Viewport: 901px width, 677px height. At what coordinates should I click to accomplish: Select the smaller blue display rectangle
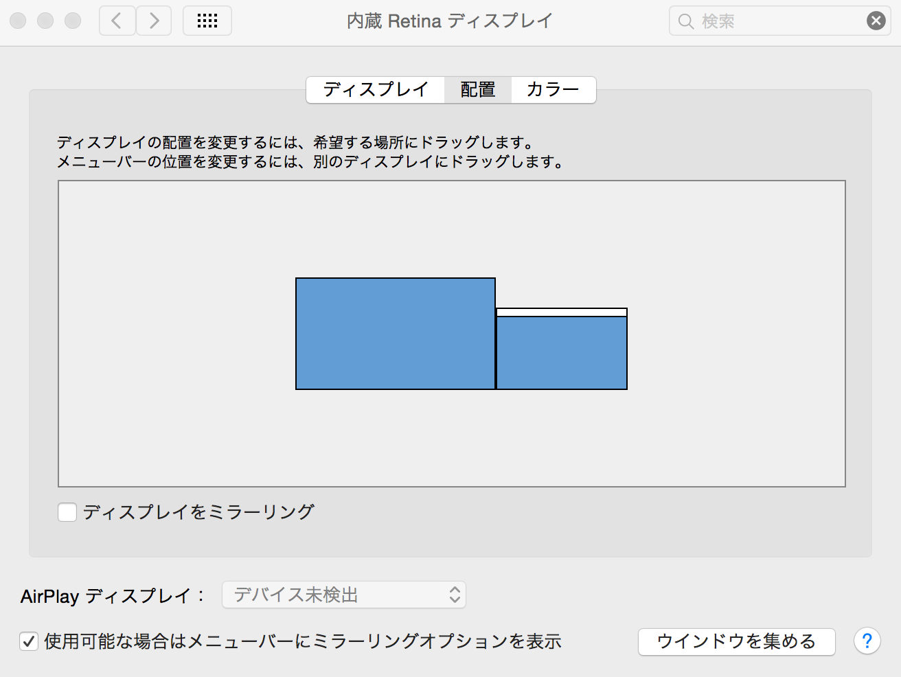click(562, 353)
